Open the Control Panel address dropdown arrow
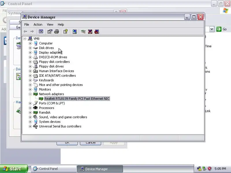231x173 pixels. tap(212, 29)
